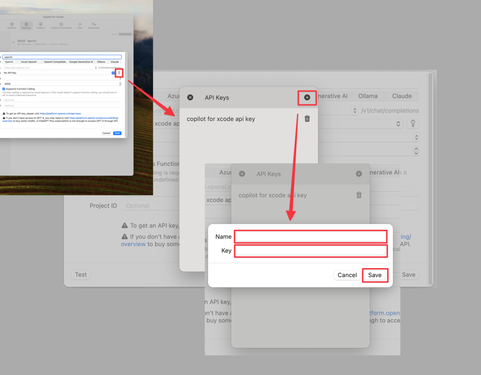Click the stepper next to the 4000 value
This screenshot has width=481, height=375.
click(x=120, y=84)
